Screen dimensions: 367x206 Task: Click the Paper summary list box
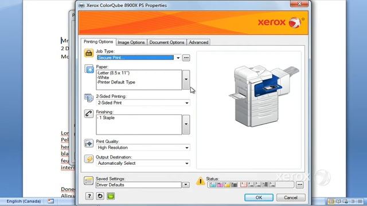click(139, 80)
